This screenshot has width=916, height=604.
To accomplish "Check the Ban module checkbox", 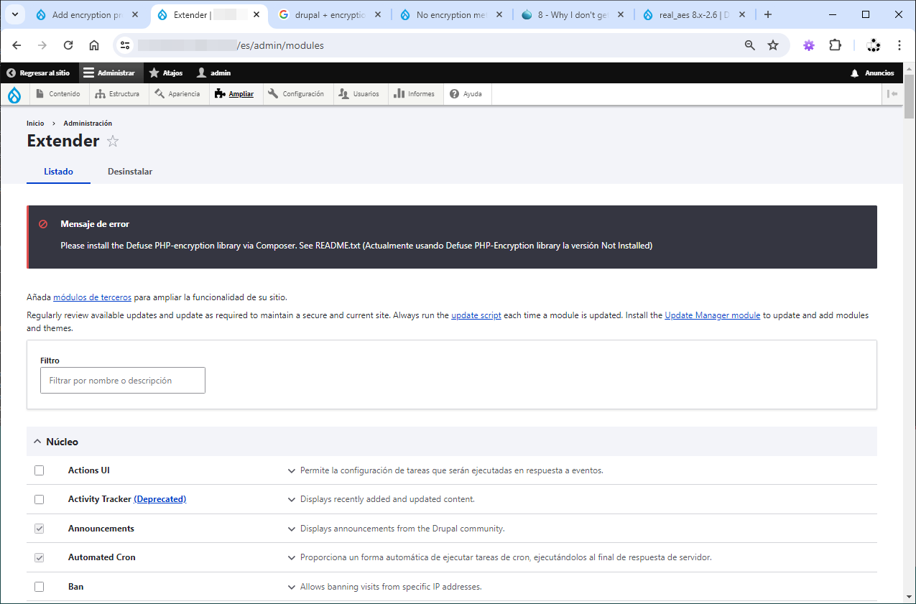I will point(40,587).
